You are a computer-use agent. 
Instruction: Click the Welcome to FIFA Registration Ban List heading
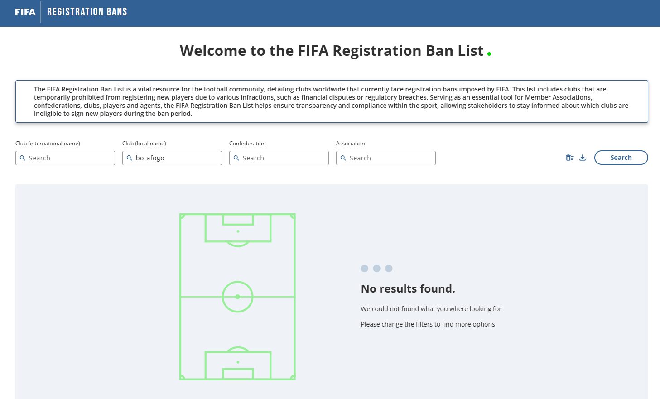[332, 51]
